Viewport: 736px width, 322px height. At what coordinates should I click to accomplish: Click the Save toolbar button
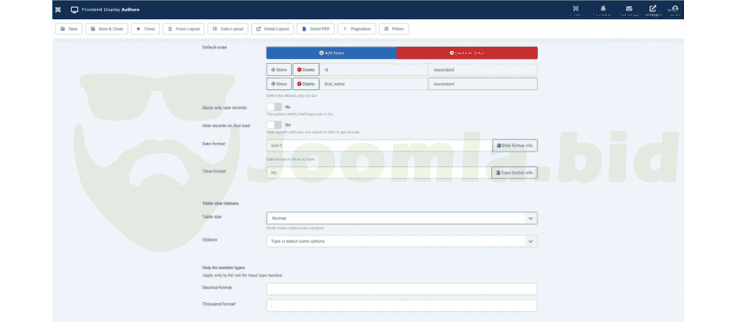tap(69, 29)
